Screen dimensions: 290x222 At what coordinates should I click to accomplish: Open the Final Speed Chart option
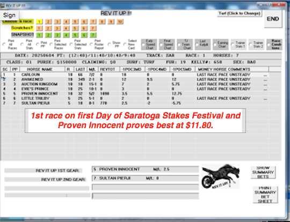coord(167,45)
